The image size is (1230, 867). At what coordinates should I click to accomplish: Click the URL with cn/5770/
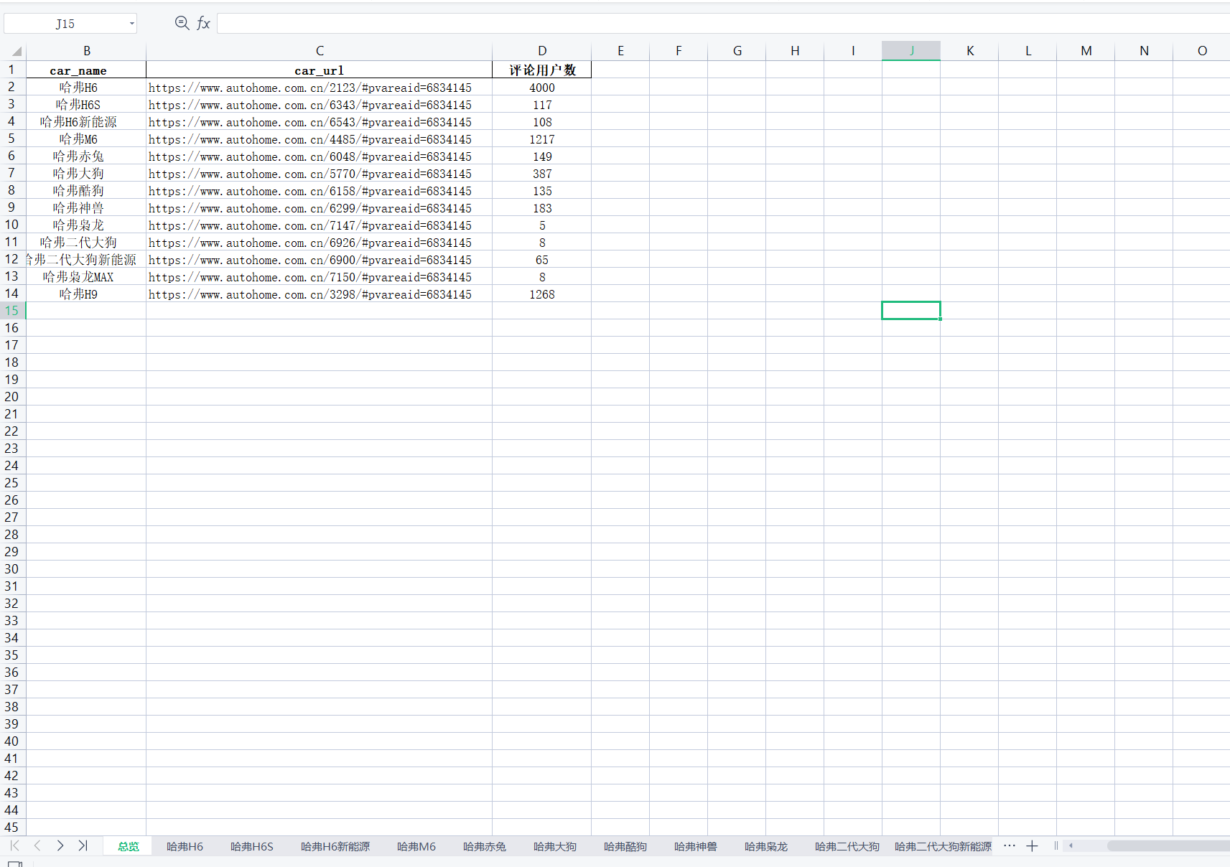click(x=310, y=174)
